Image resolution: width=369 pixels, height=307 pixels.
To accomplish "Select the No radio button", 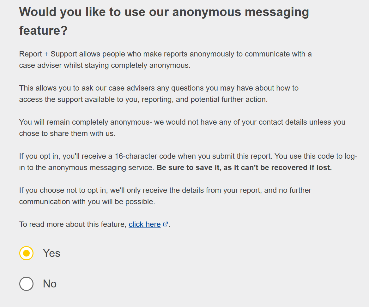I will pos(26,284).
